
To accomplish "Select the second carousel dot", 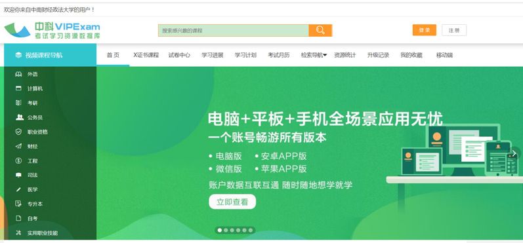I will tap(226, 230).
